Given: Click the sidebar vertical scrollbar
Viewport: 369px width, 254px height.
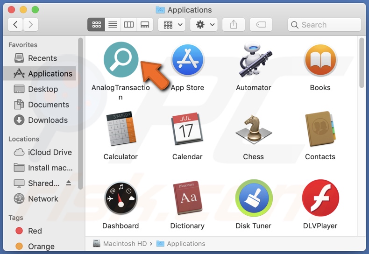Looking at the screenshot, I should [80, 113].
